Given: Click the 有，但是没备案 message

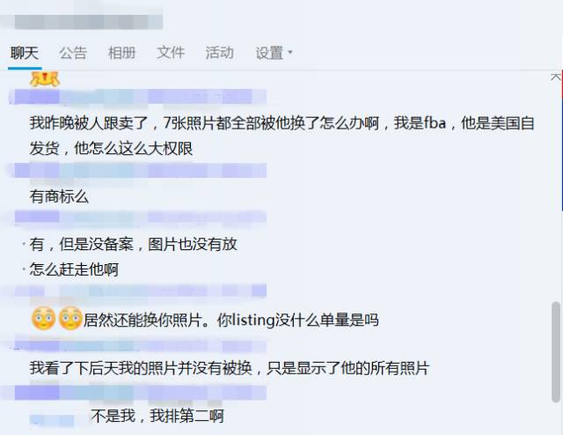Looking at the screenshot, I should (x=133, y=245).
